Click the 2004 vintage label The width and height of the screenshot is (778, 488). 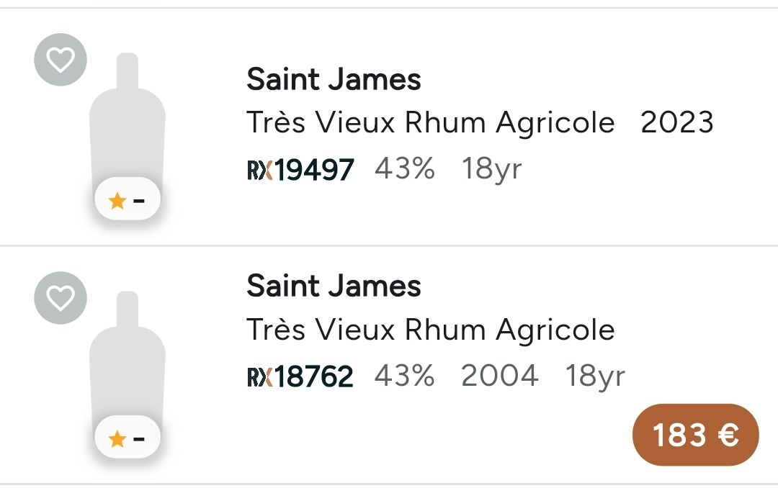click(499, 376)
